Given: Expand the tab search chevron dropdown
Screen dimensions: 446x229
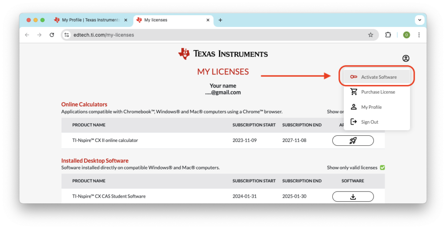Looking at the screenshot, I should coord(419,20).
